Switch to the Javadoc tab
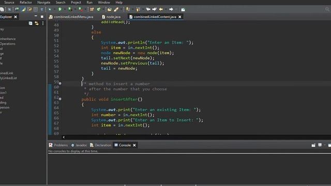This screenshot has height=186, width=331. coord(79,145)
